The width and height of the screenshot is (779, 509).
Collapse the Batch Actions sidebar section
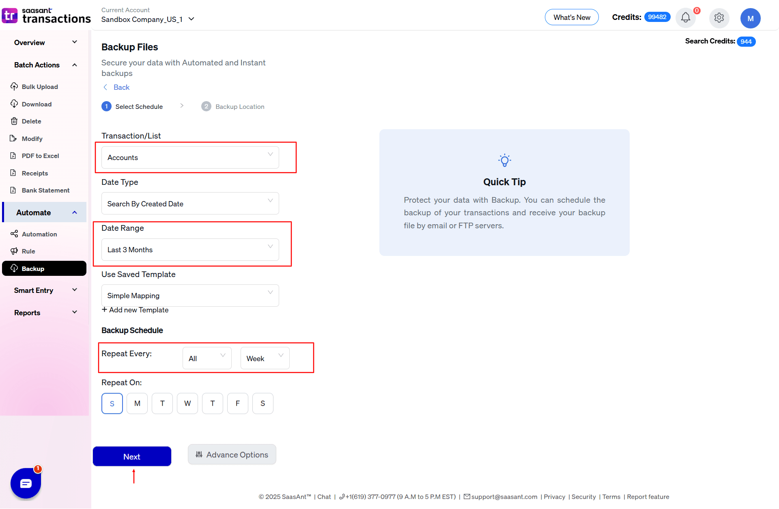click(x=45, y=65)
